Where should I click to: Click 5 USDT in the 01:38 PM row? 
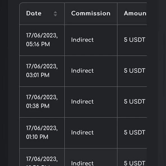point(135,102)
